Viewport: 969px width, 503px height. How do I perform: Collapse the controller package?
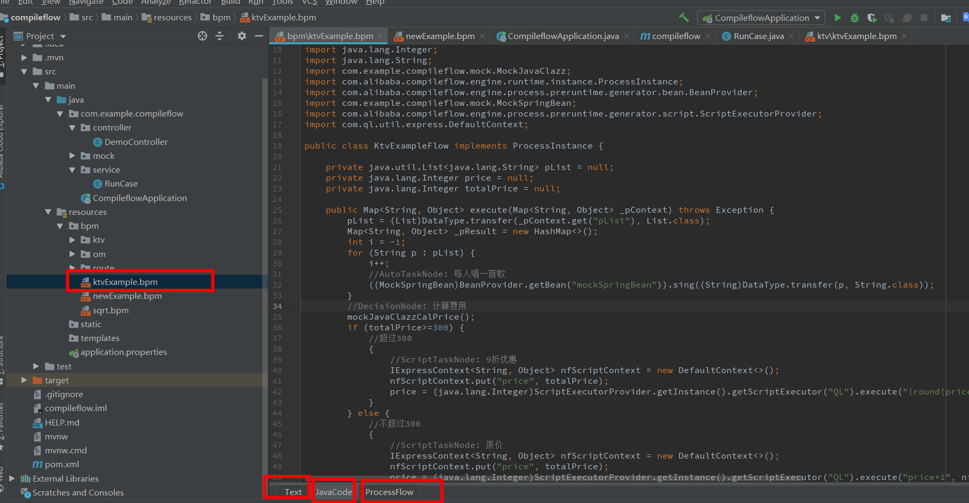click(x=72, y=127)
